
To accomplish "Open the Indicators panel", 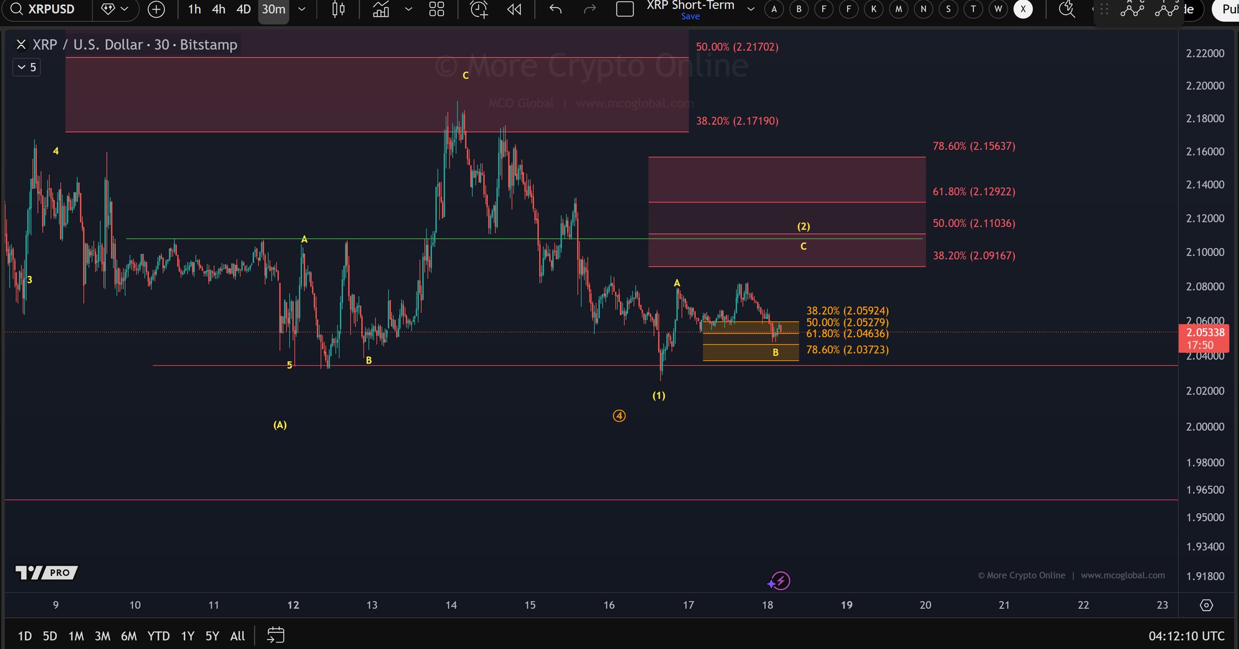I will click(x=381, y=9).
